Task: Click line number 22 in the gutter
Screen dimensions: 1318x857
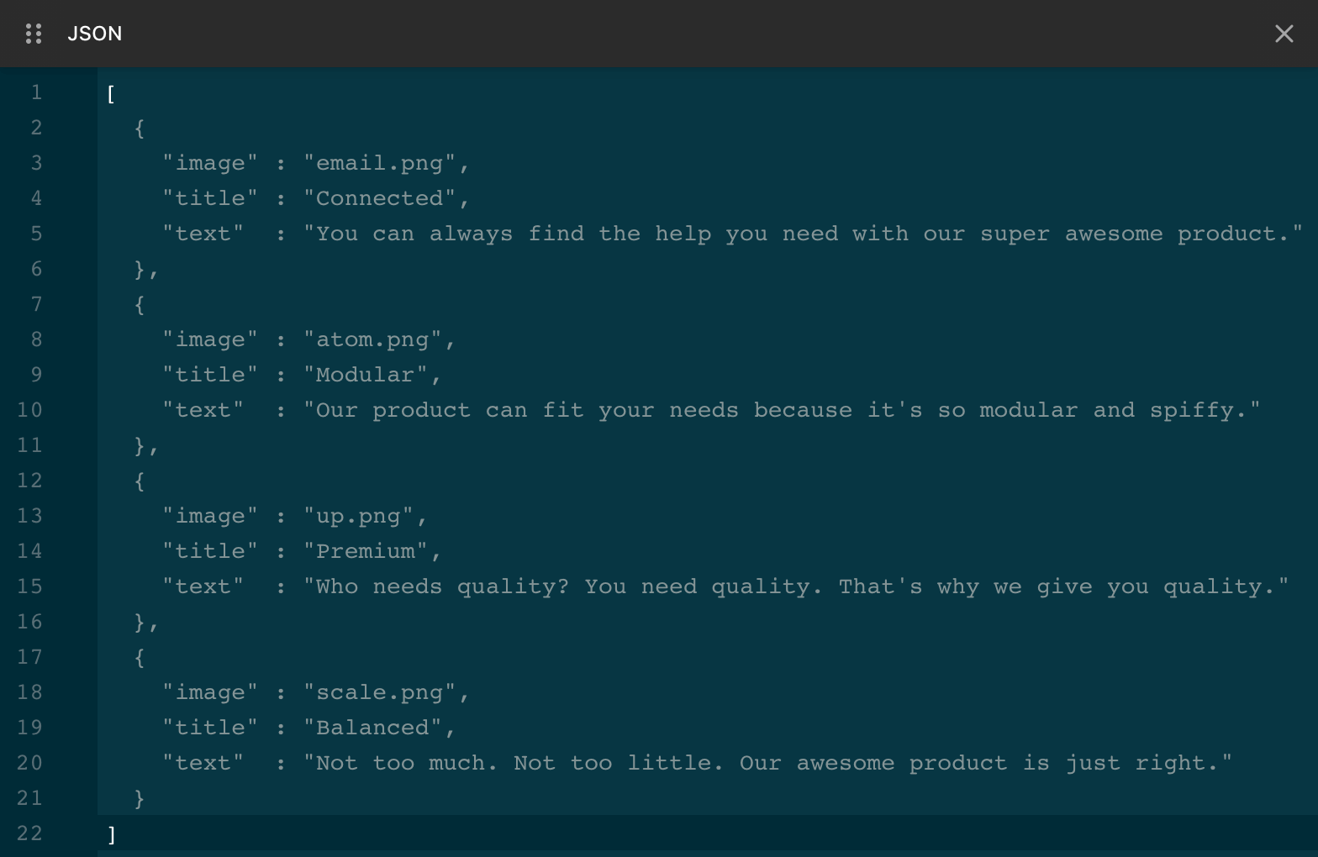Action: (x=29, y=833)
